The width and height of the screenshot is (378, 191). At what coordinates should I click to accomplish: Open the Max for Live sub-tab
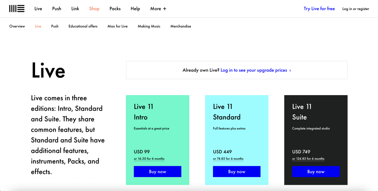pyautogui.click(x=118, y=26)
